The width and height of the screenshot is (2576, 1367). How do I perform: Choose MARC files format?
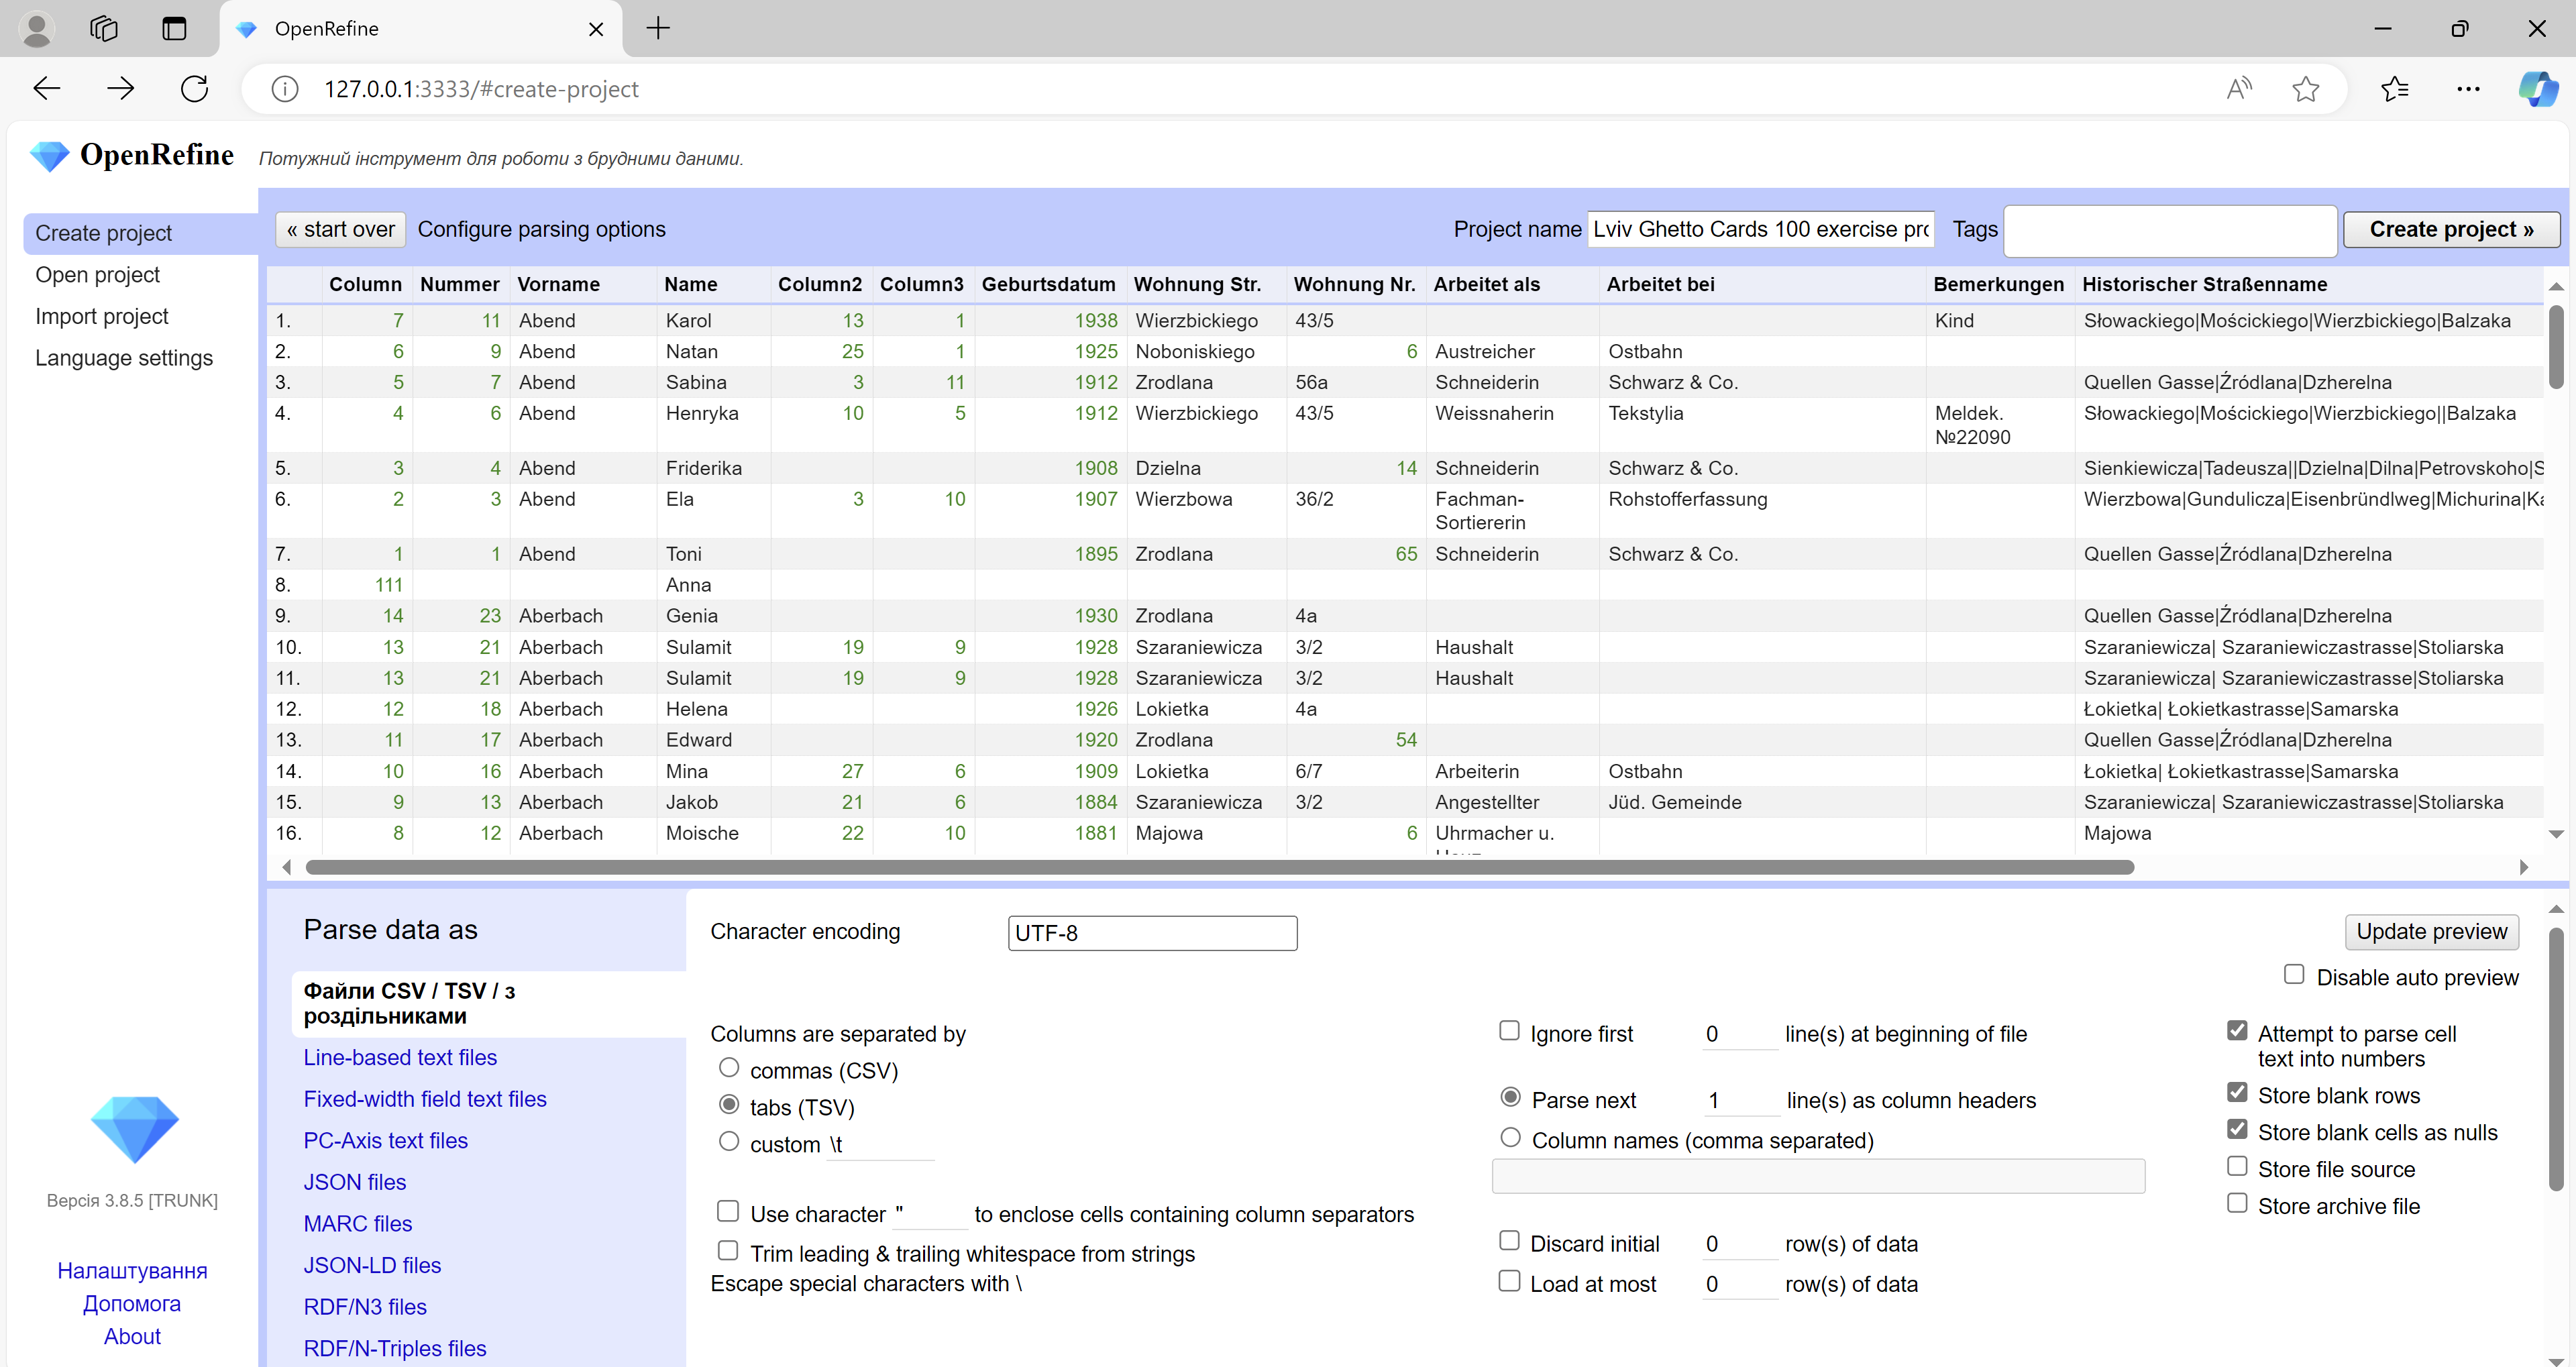coord(357,1224)
